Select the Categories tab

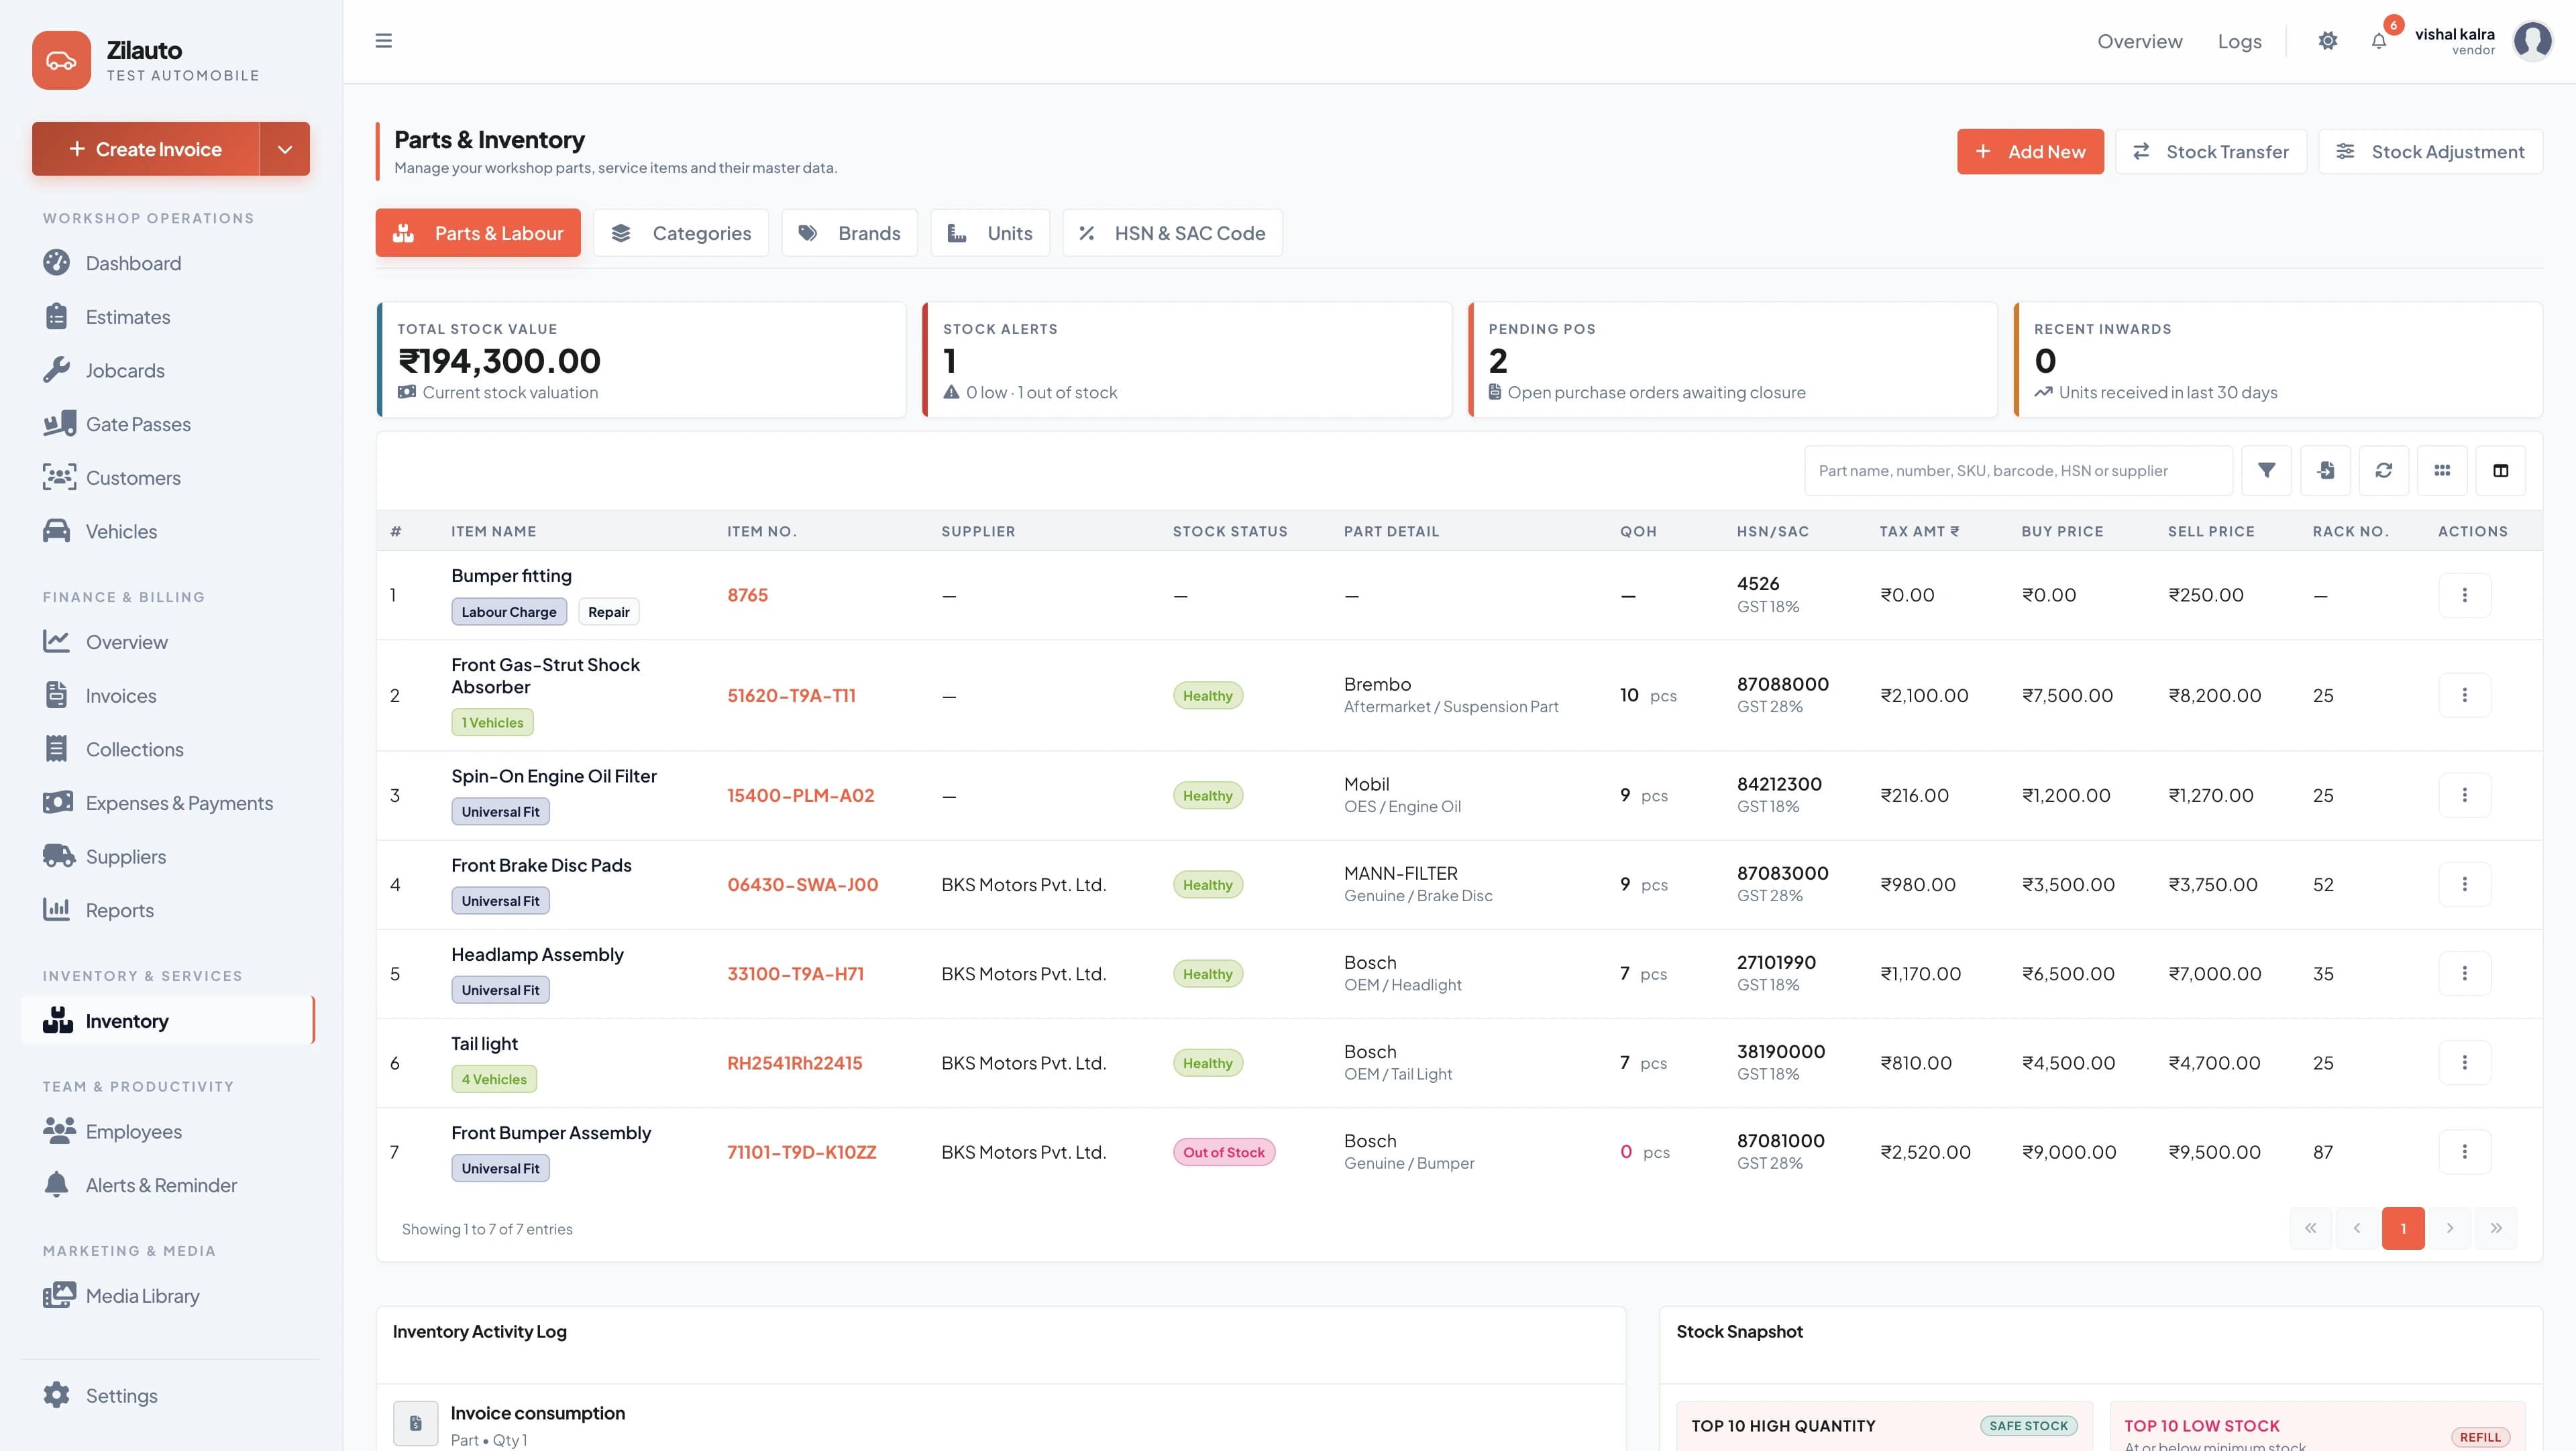pyautogui.click(x=681, y=233)
